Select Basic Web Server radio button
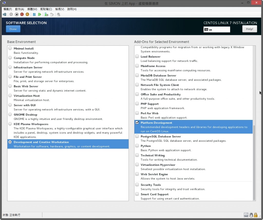Screen dimensions: 263x220 coord(10,86)
